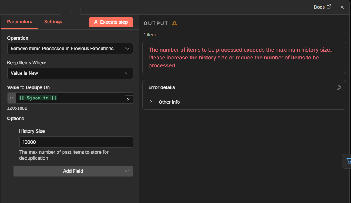Open the expression editor for dedupe value

(x=128, y=99)
